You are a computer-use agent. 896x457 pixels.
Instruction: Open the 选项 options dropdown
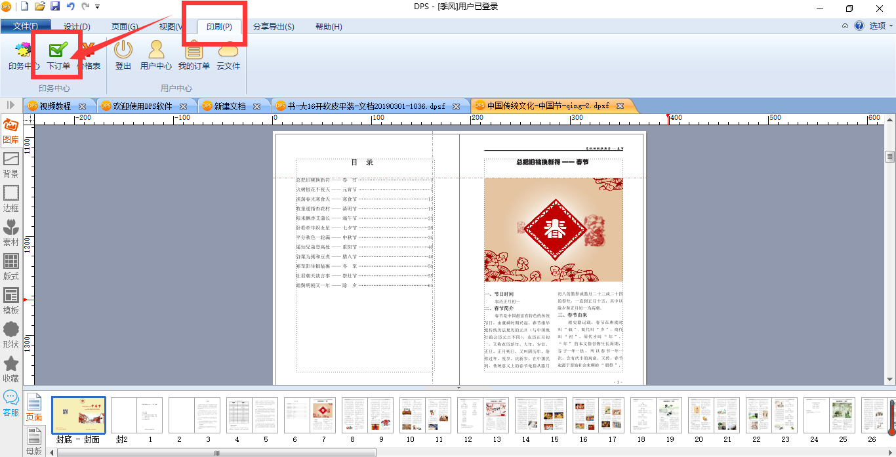881,26
